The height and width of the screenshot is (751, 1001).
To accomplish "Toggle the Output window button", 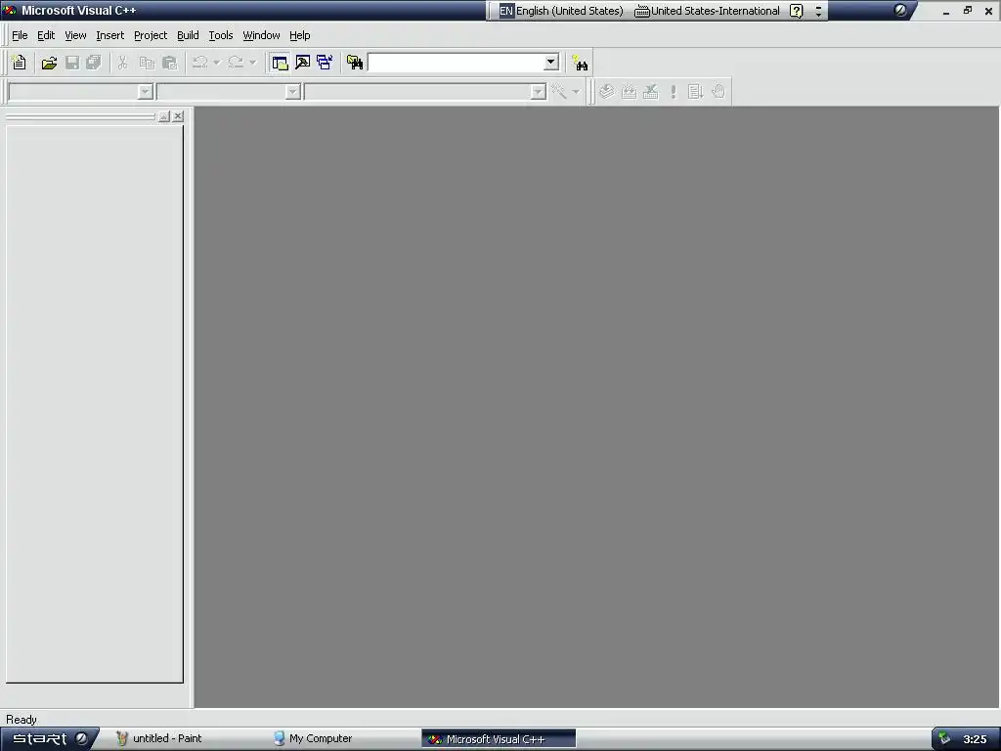I will pyautogui.click(x=303, y=63).
